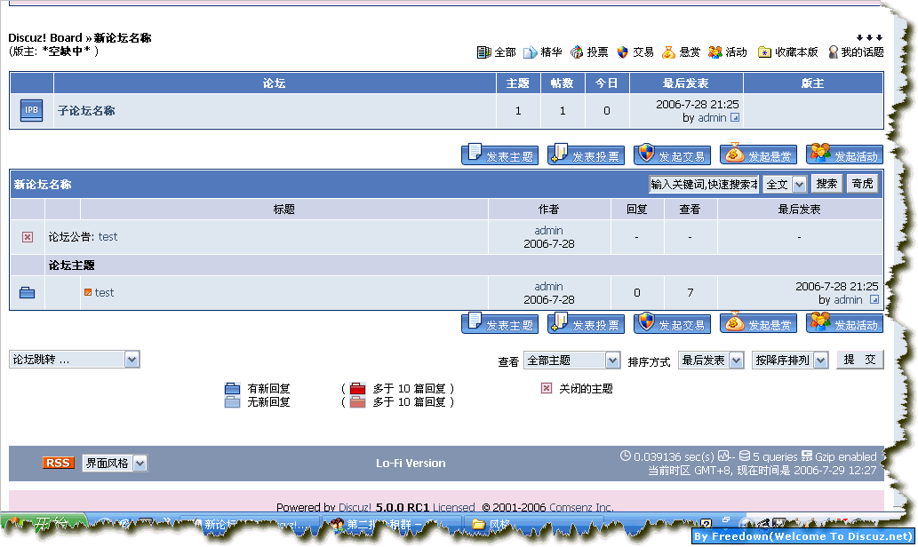The image size is (918, 547).
Task: Click upper 发表投票 new poll button
Action: (x=586, y=155)
